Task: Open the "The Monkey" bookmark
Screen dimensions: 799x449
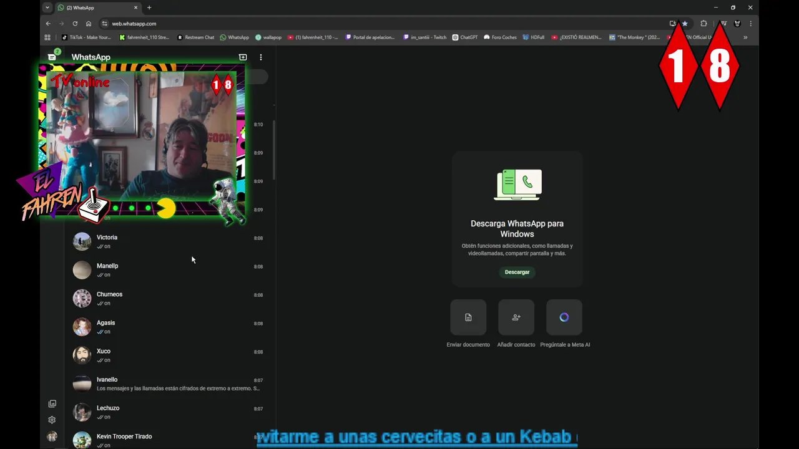Action: [635, 37]
